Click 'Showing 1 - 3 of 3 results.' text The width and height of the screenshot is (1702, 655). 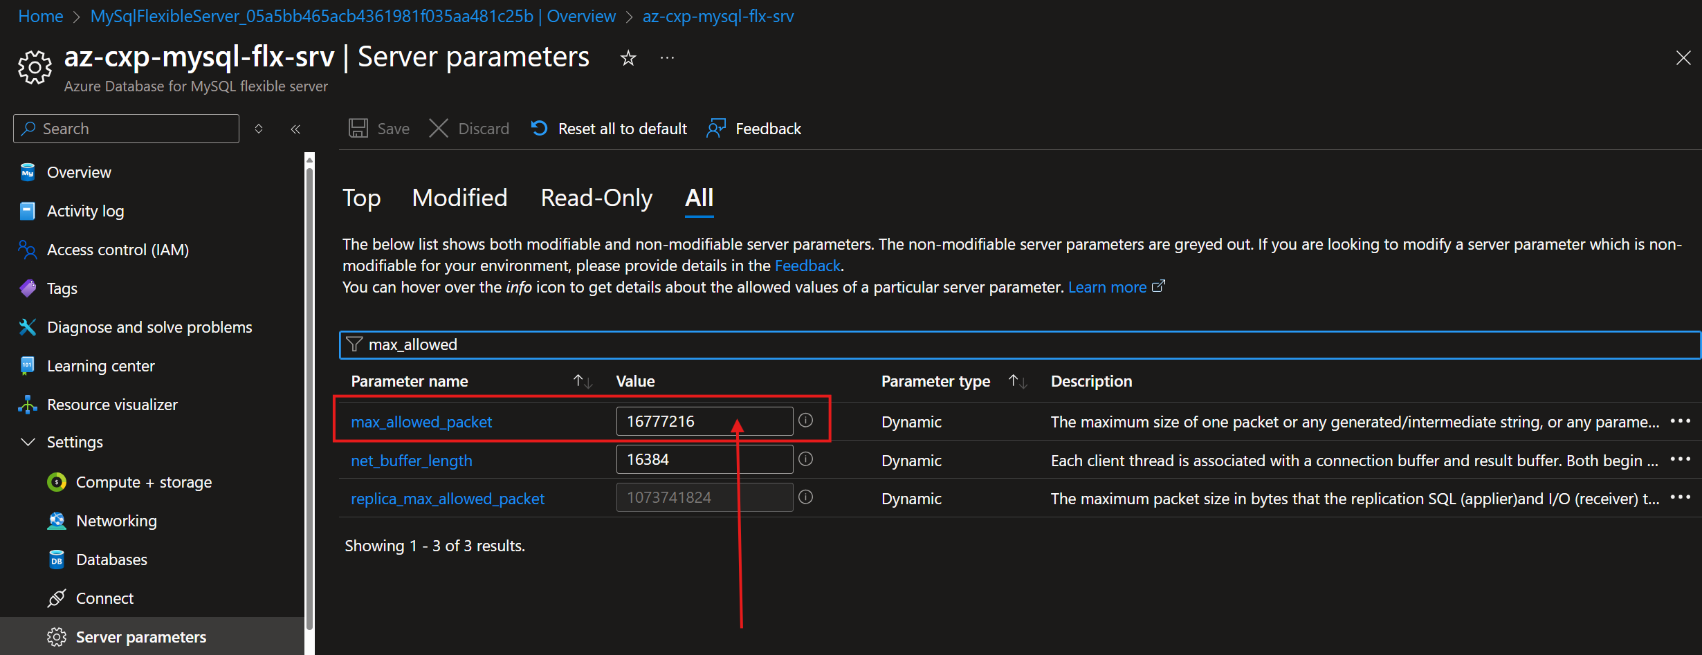point(435,546)
